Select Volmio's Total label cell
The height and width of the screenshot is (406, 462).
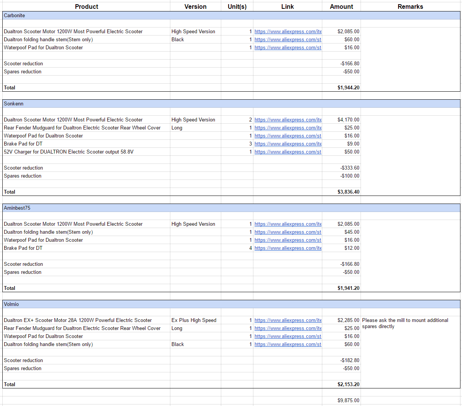click(x=87, y=384)
